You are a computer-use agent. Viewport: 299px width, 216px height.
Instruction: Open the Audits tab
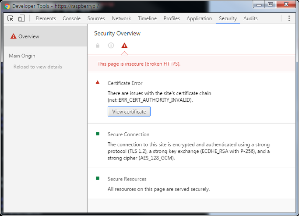pyautogui.click(x=250, y=18)
